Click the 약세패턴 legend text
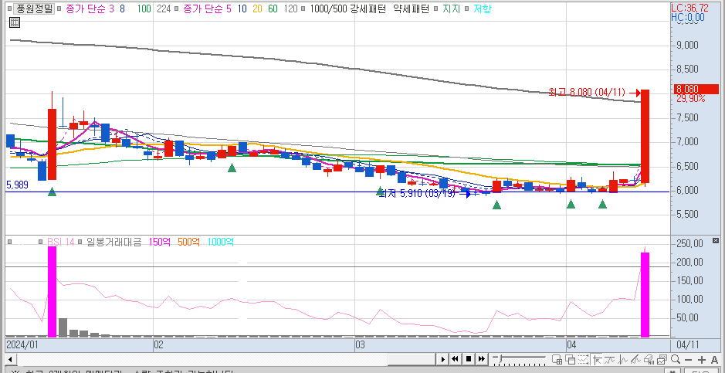Image resolution: width=725 pixels, height=373 pixels. point(411,8)
